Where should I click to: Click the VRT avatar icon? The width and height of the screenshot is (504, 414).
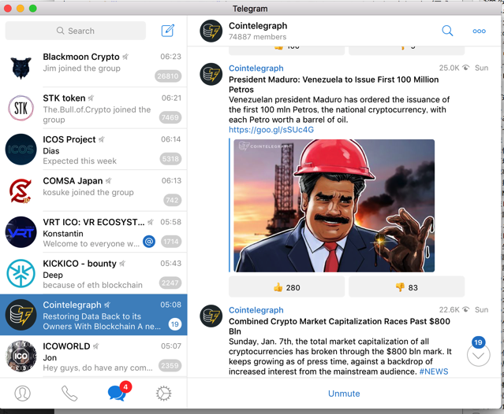coord(21,232)
